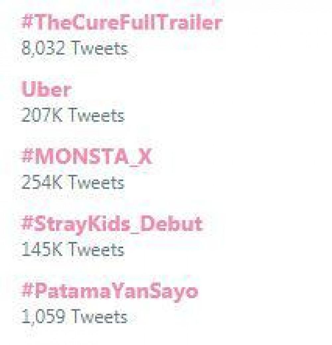Select tweet count below #PatamaYanSayo
332x345 pixels.
(74, 317)
